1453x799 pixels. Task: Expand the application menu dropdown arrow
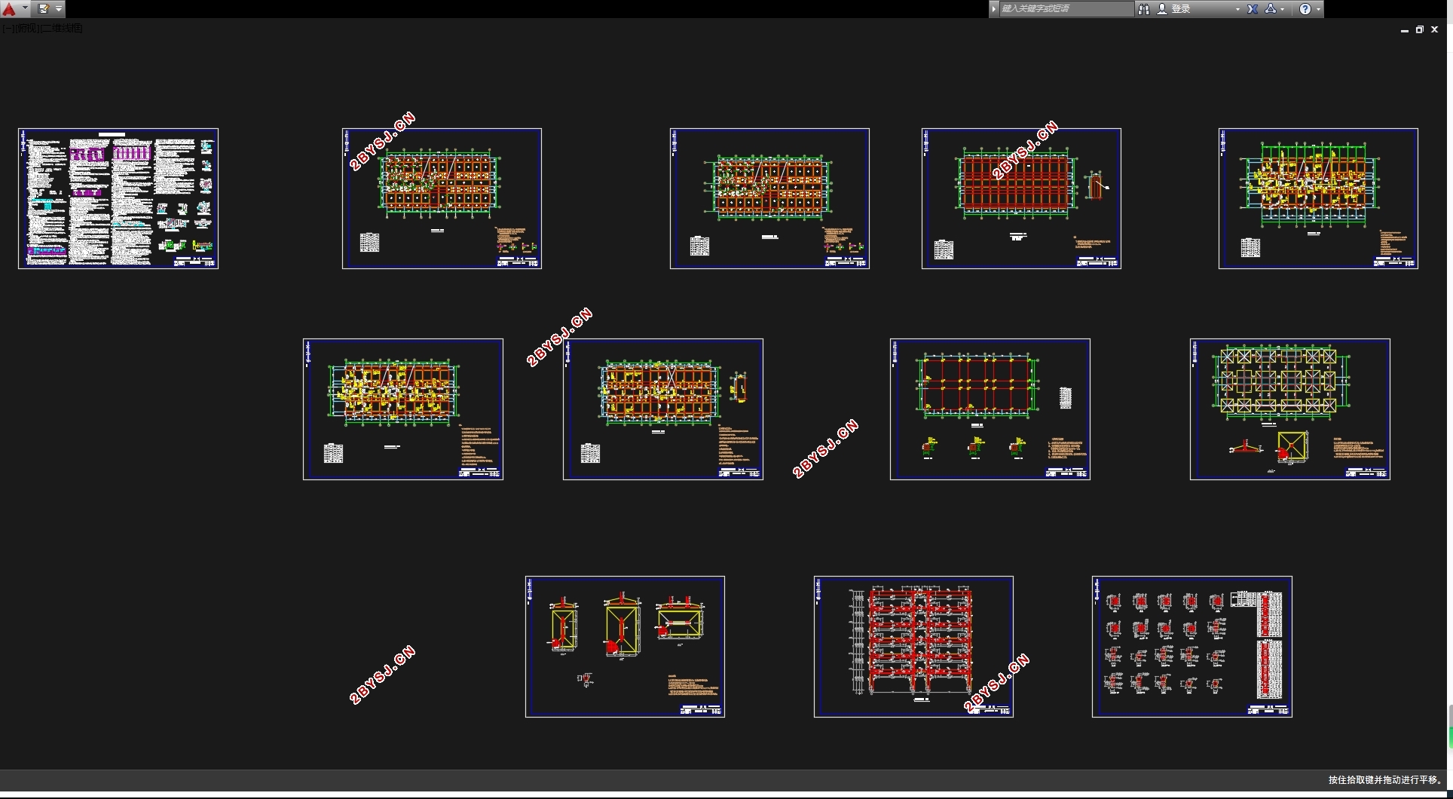(x=26, y=8)
